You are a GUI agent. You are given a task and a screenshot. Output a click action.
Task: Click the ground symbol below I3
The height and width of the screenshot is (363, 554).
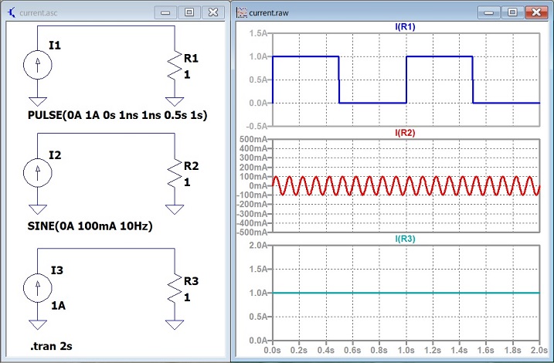click(x=37, y=324)
